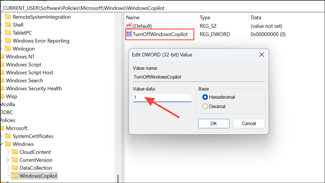Screen dimensions: 325x183
Task: Click the 0x00000000 (0) data cell
Action: 268,34
